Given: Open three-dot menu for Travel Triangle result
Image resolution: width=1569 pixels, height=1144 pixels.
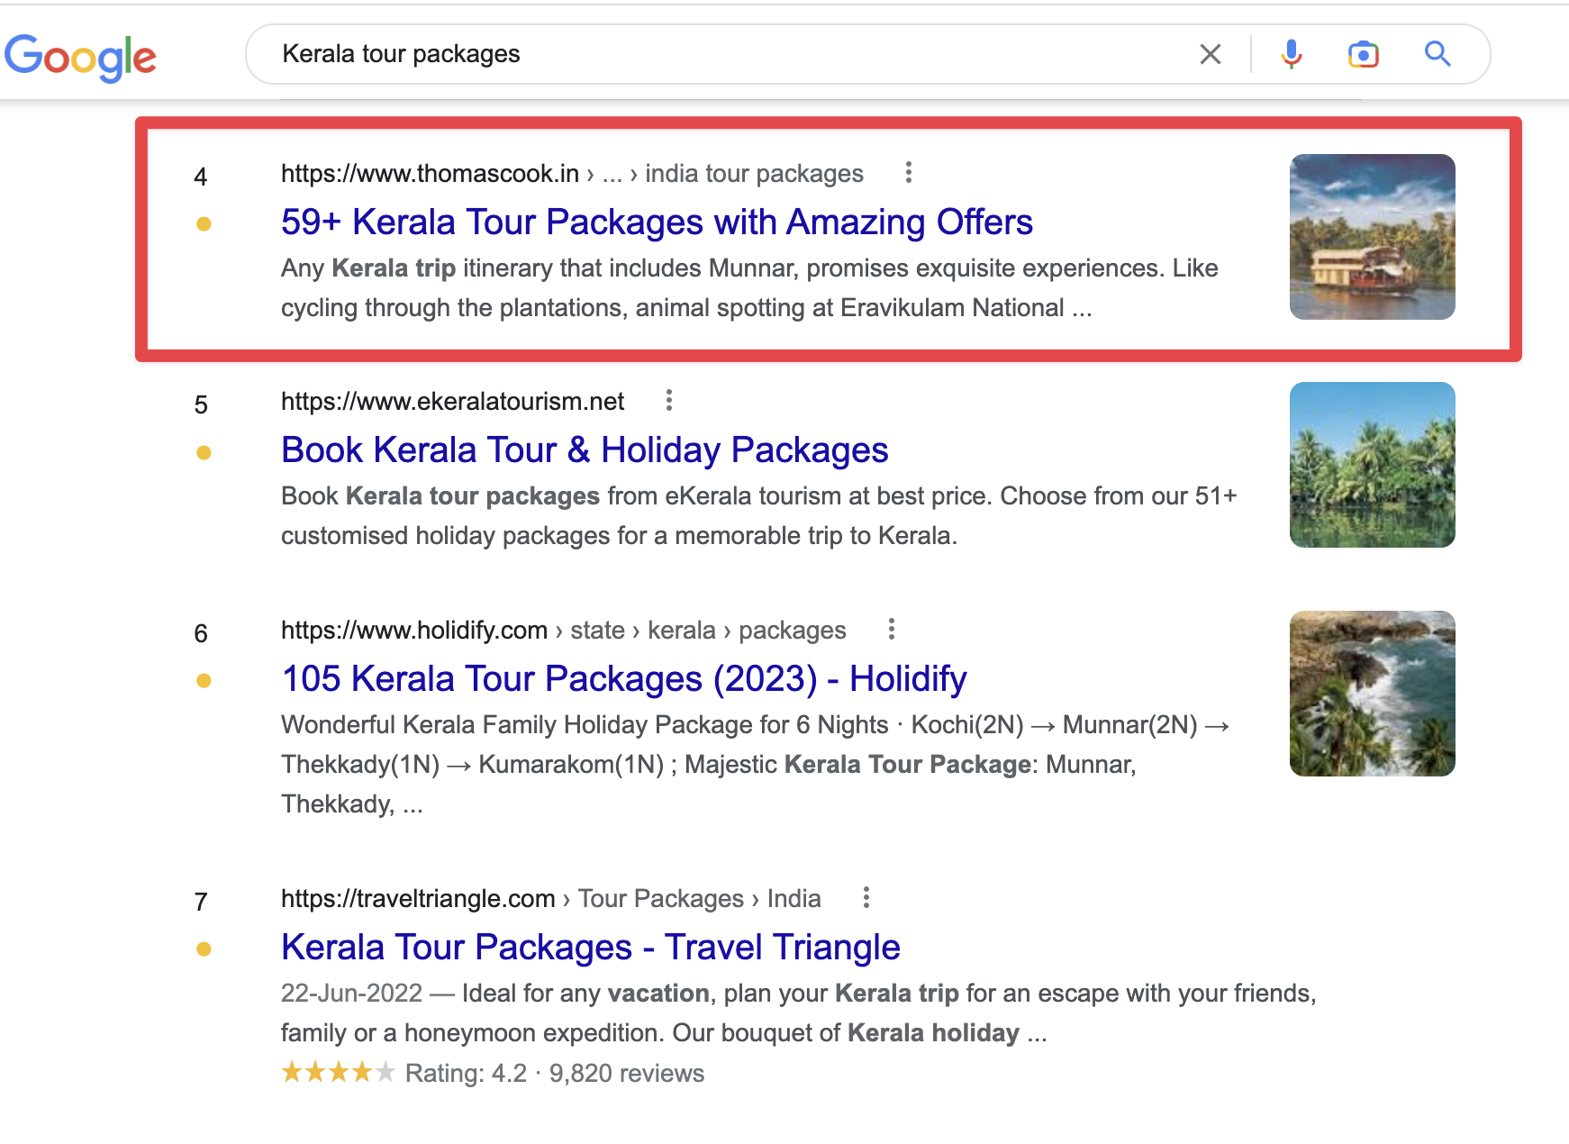Looking at the screenshot, I should point(866,897).
